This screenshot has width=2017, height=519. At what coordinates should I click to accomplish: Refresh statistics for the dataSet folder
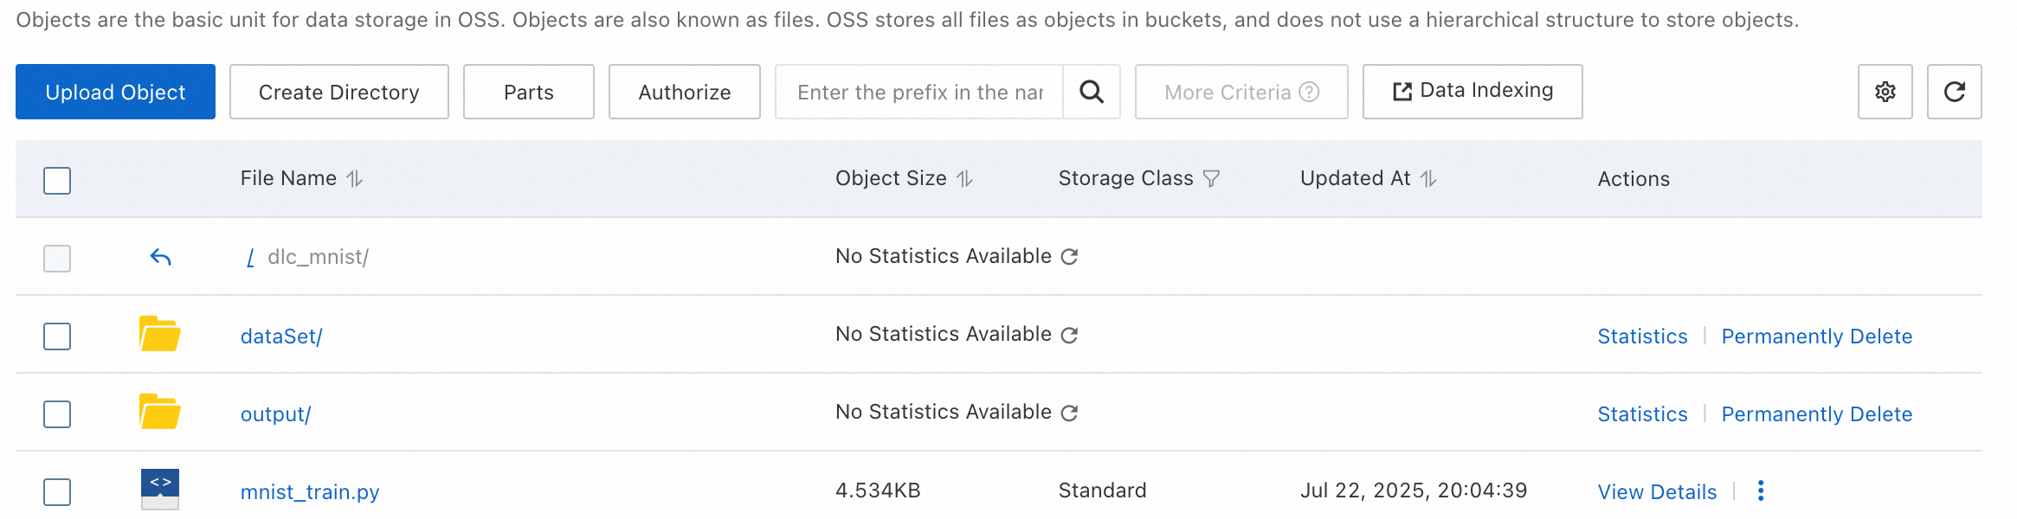pos(1070,335)
